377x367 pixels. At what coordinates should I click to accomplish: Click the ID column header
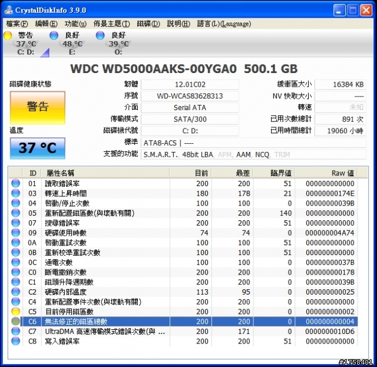pyautogui.click(x=32, y=173)
